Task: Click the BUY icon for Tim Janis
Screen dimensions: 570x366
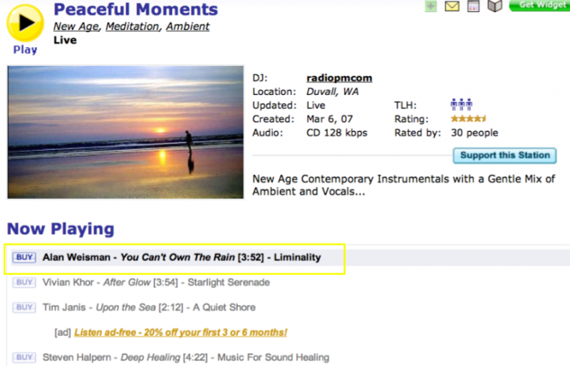Action: click(x=24, y=307)
